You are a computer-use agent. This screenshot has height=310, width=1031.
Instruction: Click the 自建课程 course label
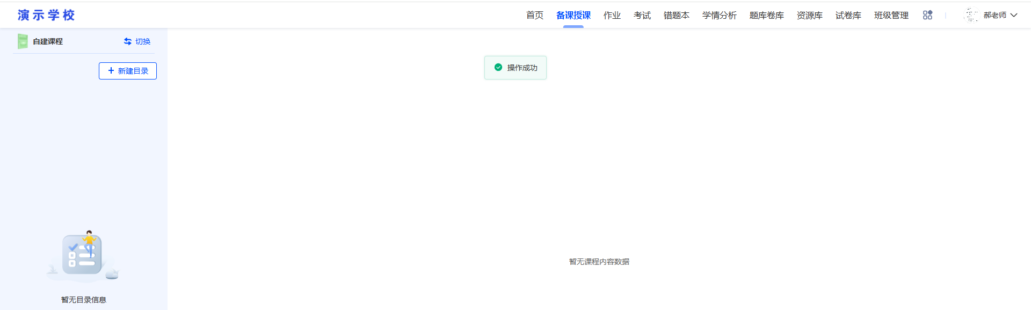[x=48, y=41]
